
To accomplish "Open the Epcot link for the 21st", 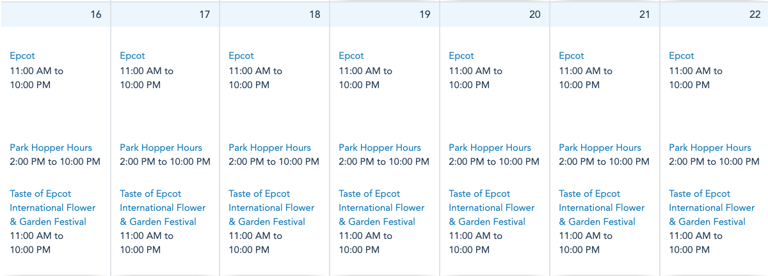I will point(572,56).
